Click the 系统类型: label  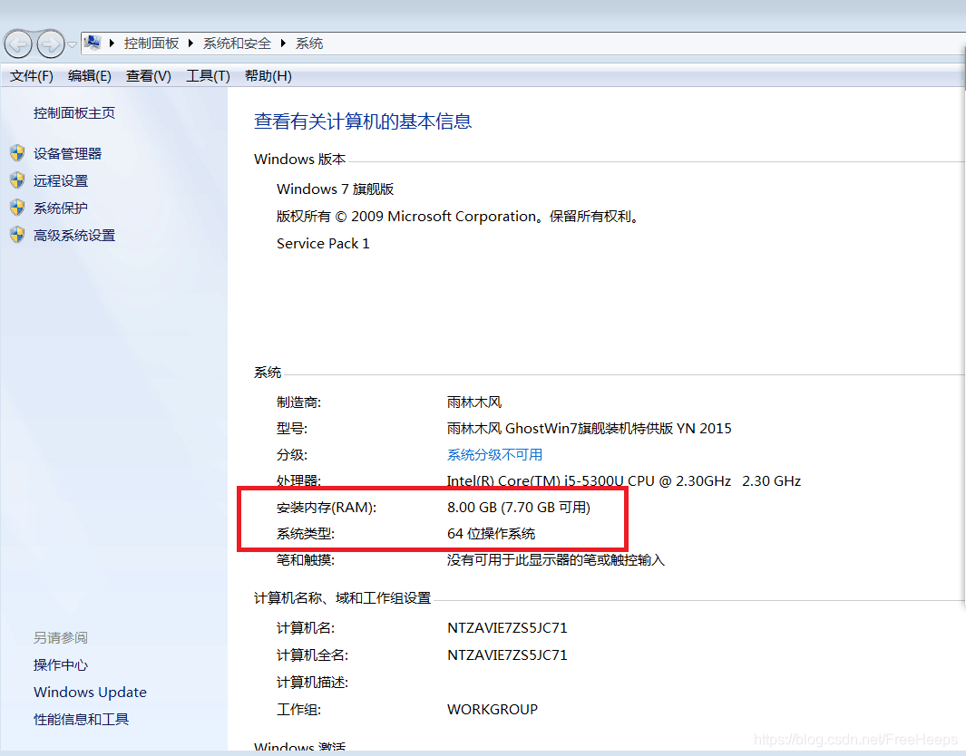pos(306,533)
